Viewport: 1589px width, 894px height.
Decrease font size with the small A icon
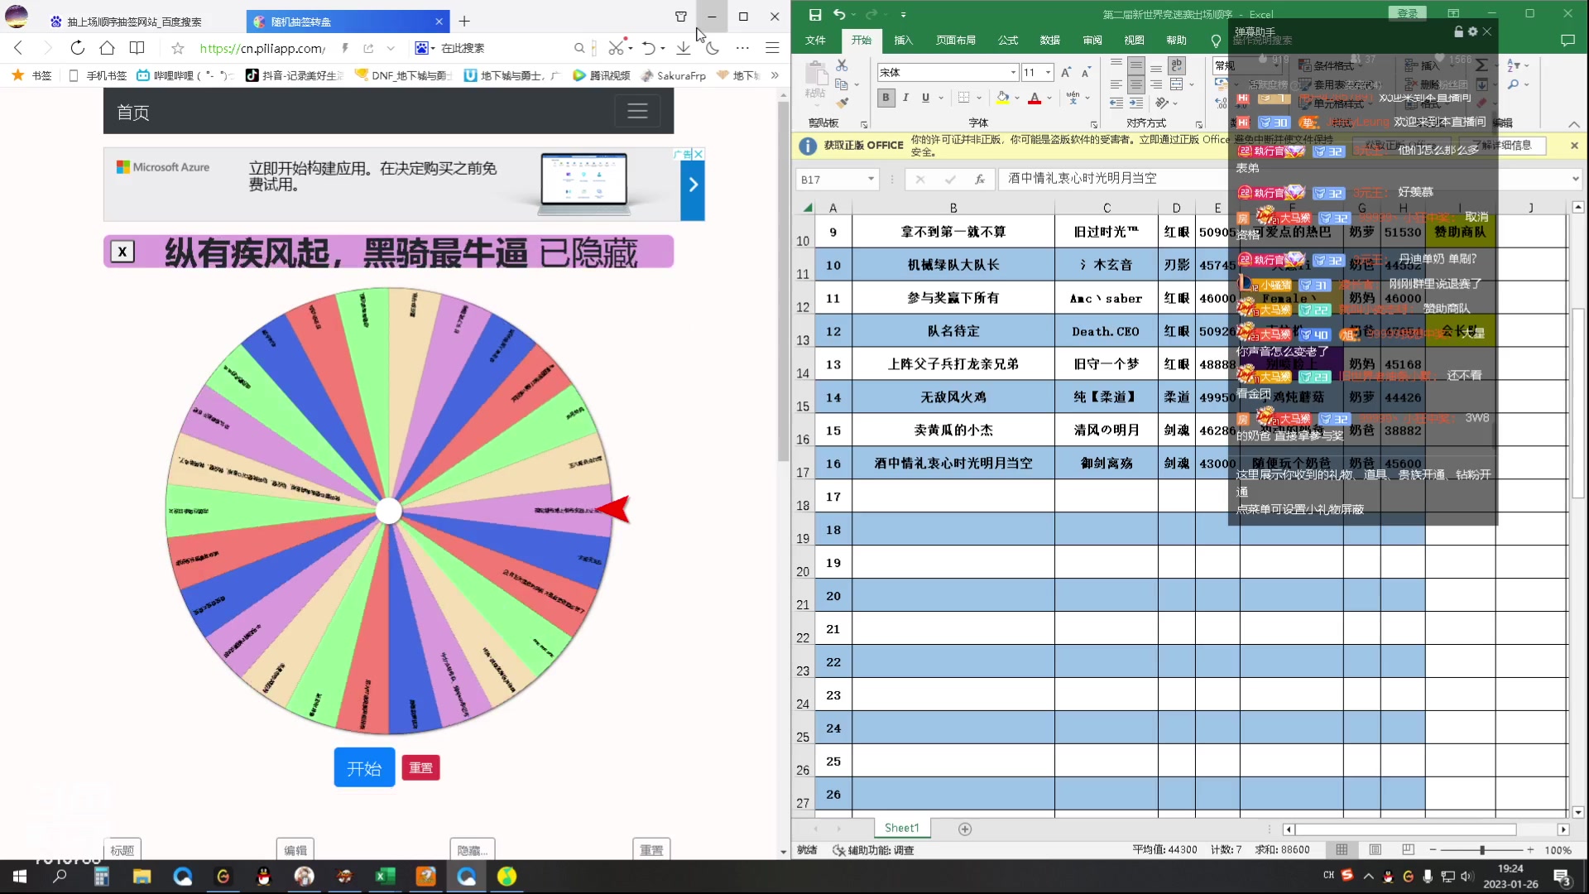1085,73
